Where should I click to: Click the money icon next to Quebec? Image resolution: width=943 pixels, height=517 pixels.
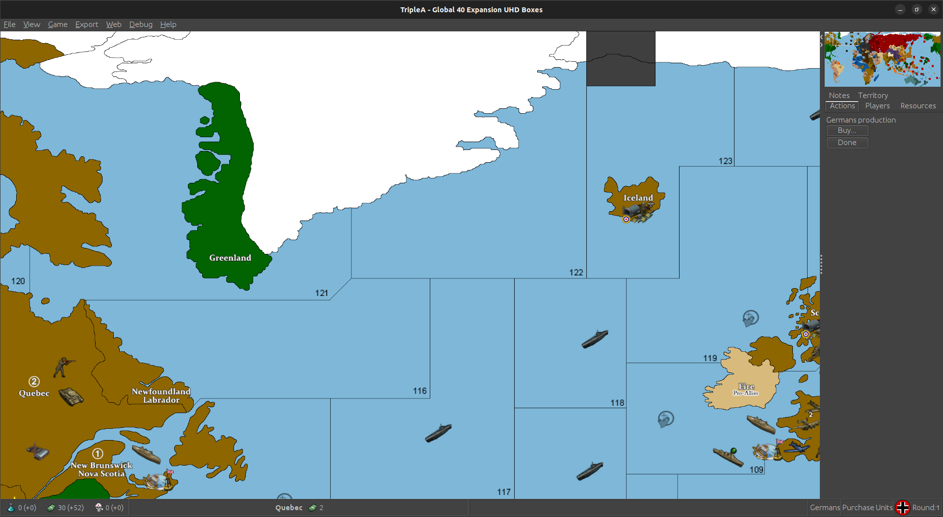coord(313,508)
